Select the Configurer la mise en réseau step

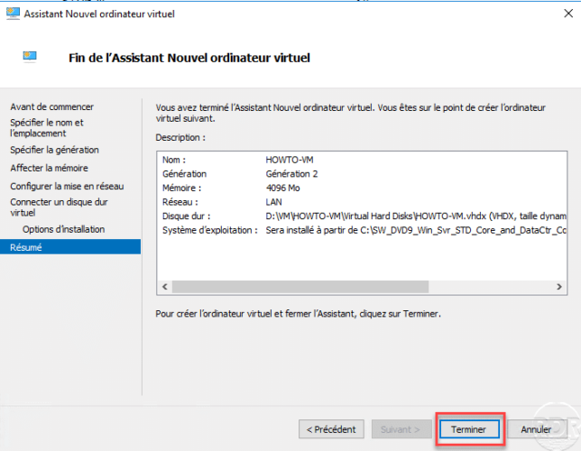point(67,186)
